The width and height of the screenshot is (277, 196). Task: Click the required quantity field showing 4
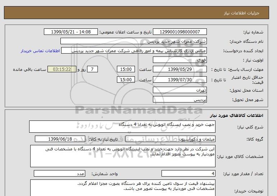pyautogui.click(x=188, y=174)
